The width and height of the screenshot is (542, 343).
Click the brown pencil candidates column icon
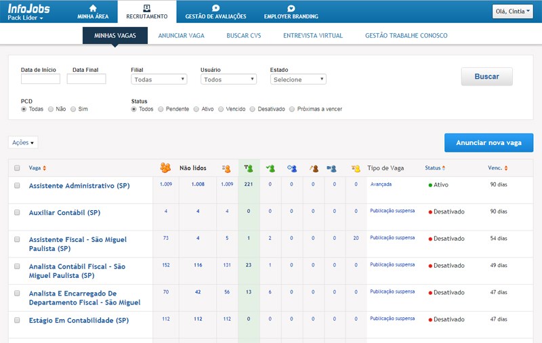coord(313,168)
